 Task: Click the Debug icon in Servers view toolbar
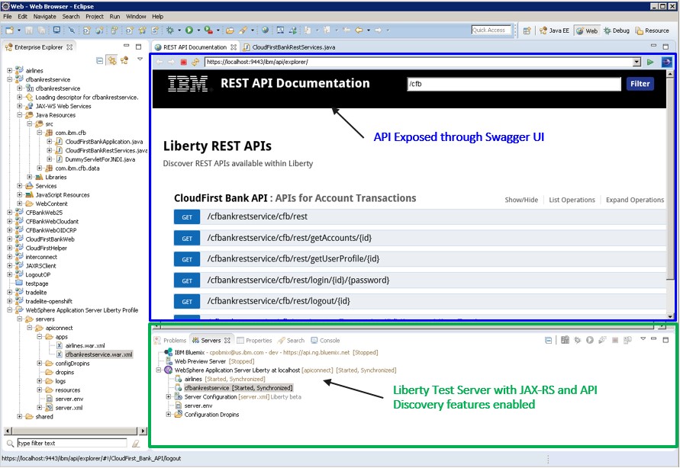(x=576, y=342)
